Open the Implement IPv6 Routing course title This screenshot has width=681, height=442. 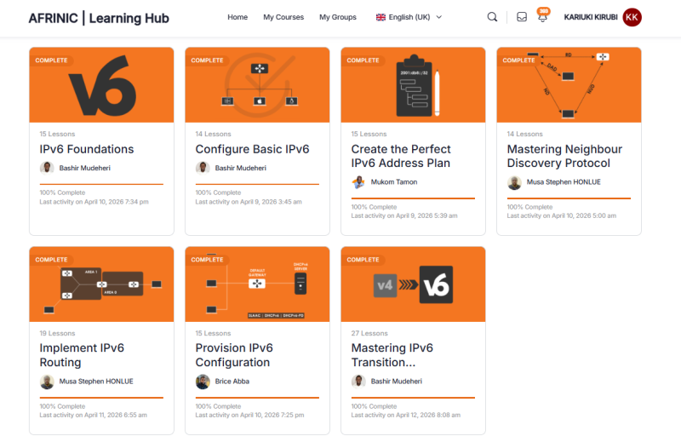click(82, 355)
